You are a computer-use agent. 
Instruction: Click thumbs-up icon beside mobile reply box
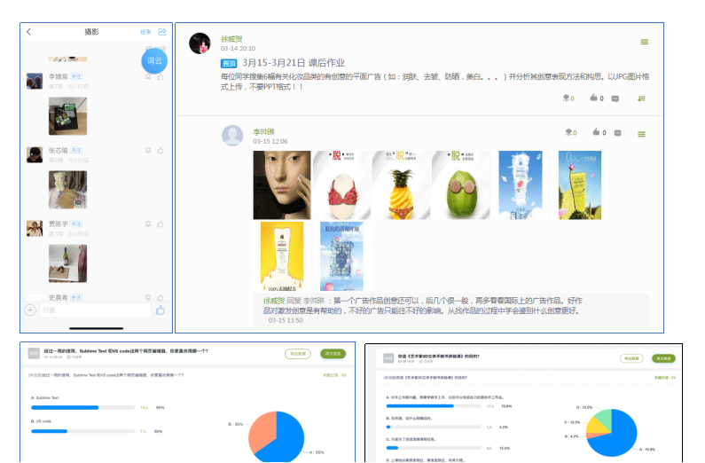(x=161, y=310)
